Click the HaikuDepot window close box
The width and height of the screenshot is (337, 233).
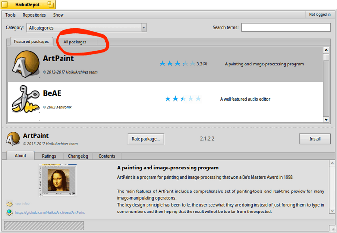(x=5, y=4)
